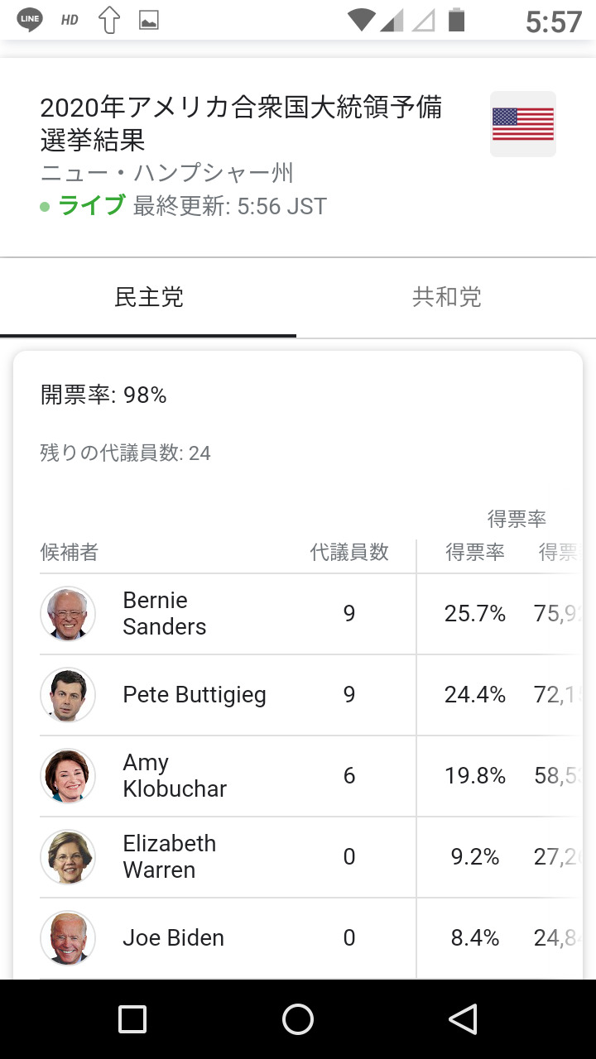Select the 民主党 tab
The height and width of the screenshot is (1059, 596).
click(149, 297)
